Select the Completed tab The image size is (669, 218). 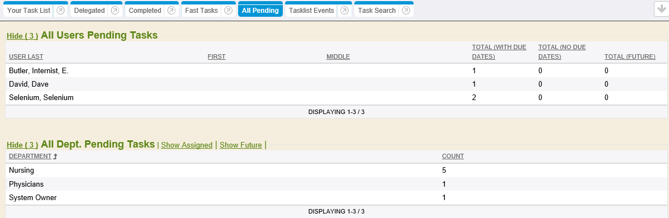coord(145,11)
